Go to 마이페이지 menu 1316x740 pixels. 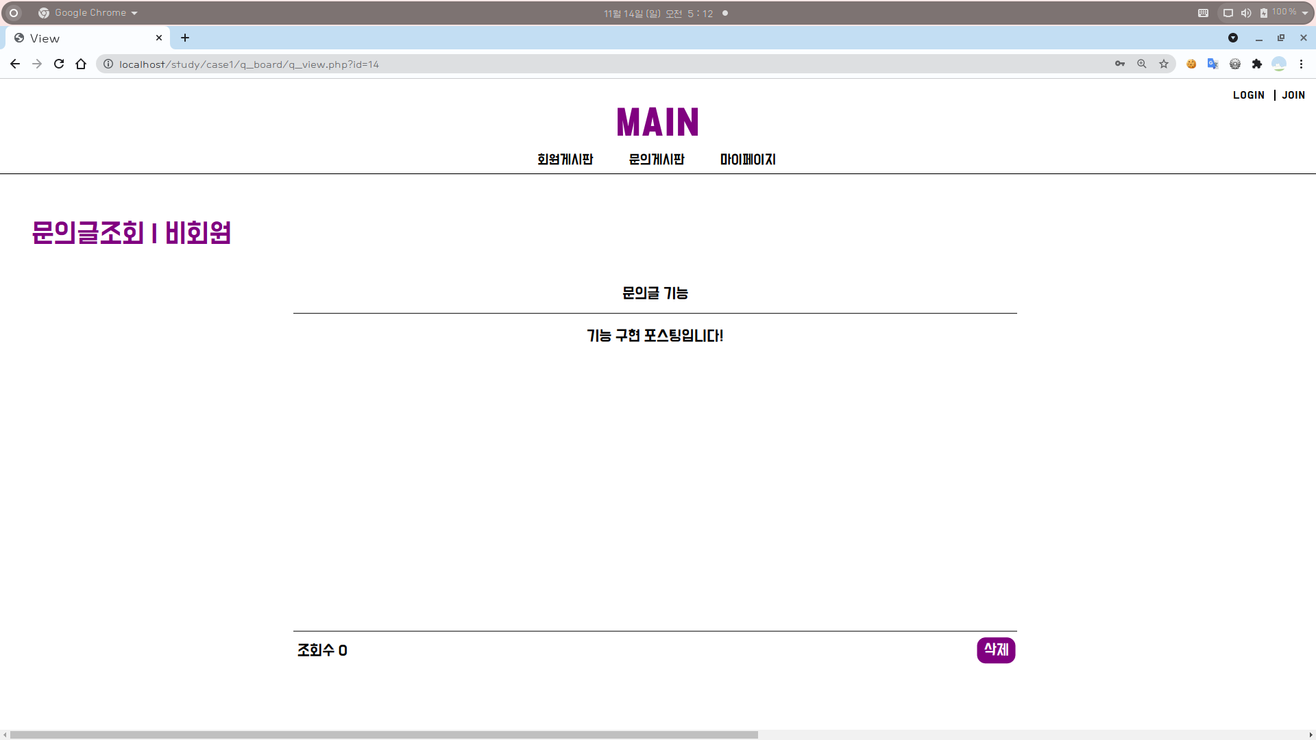(x=748, y=160)
